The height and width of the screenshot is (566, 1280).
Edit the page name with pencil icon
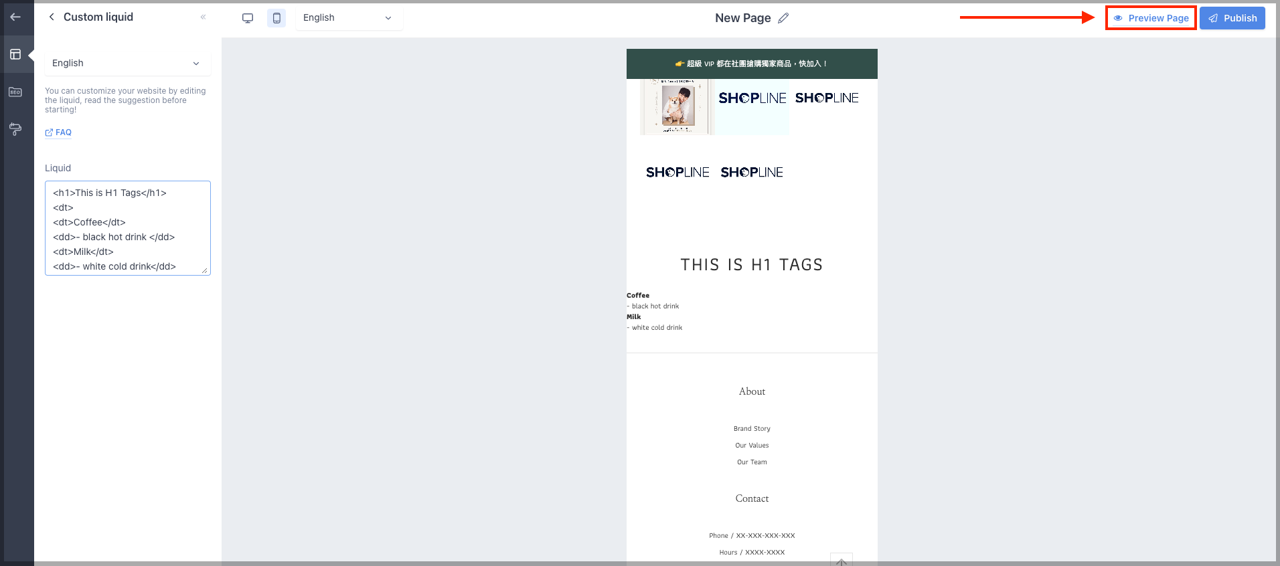[783, 18]
